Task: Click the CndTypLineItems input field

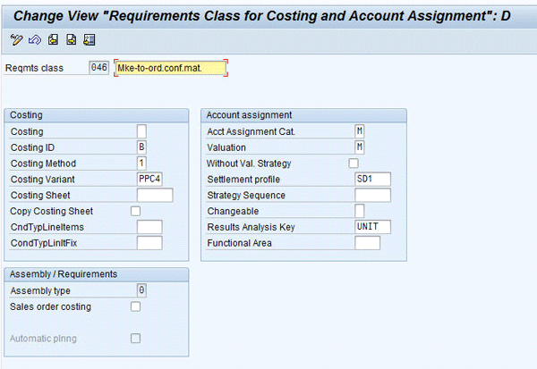Action: pos(149,227)
